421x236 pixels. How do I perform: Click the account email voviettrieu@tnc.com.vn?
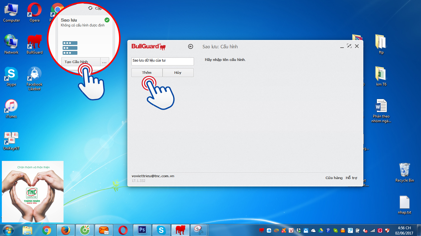[x=153, y=176]
